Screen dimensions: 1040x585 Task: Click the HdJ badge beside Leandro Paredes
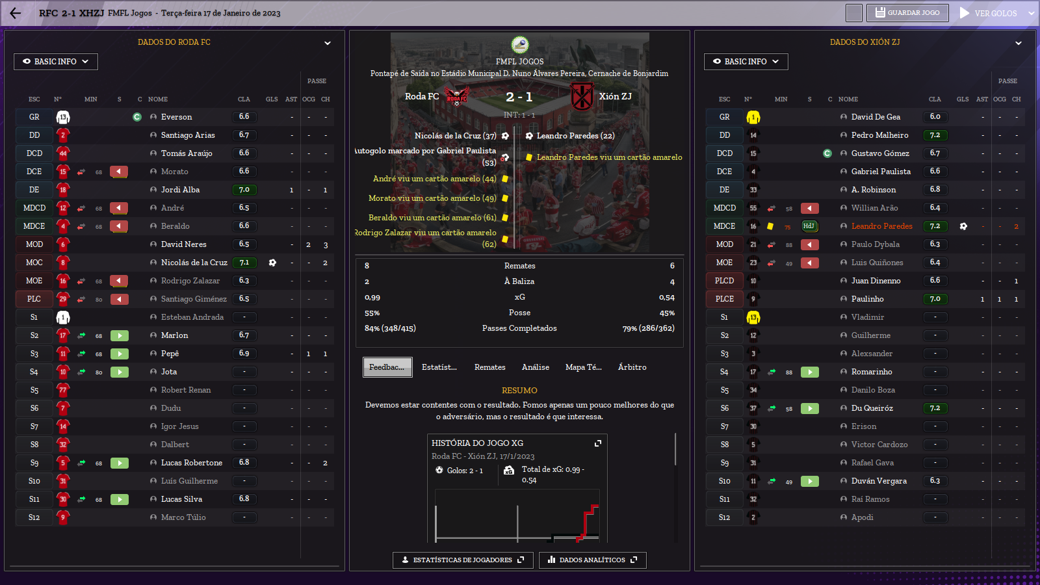click(809, 226)
